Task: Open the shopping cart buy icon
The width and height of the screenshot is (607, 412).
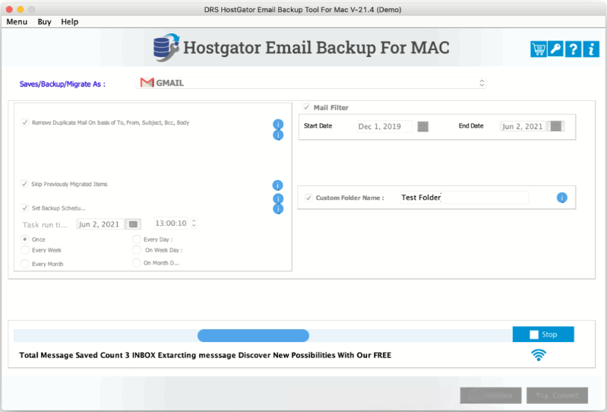Action: [539, 49]
